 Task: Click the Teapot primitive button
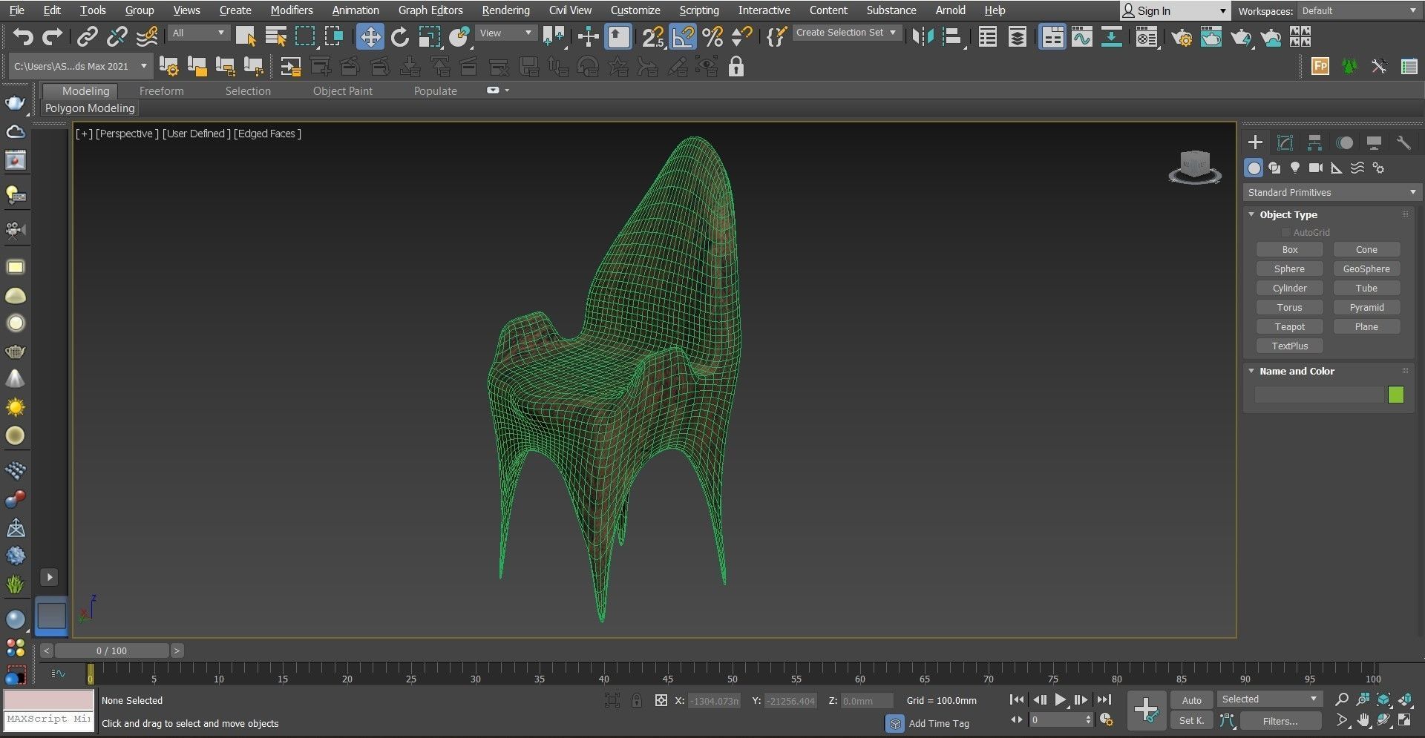(1290, 327)
